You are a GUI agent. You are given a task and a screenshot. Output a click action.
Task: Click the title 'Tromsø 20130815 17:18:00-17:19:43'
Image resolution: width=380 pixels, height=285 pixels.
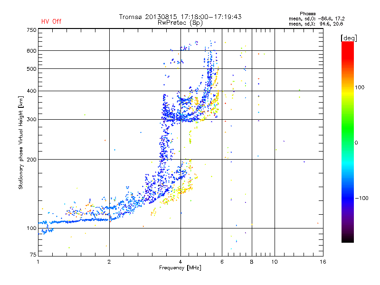point(180,17)
